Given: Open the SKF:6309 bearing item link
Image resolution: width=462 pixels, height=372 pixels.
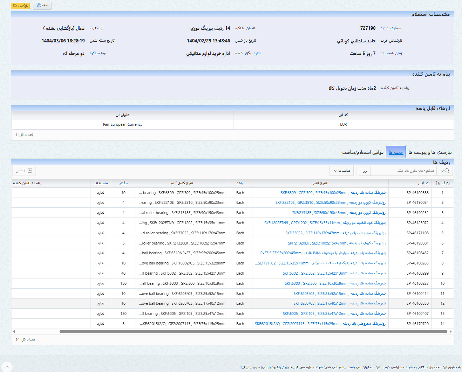Looking at the screenshot, I should point(333,193).
